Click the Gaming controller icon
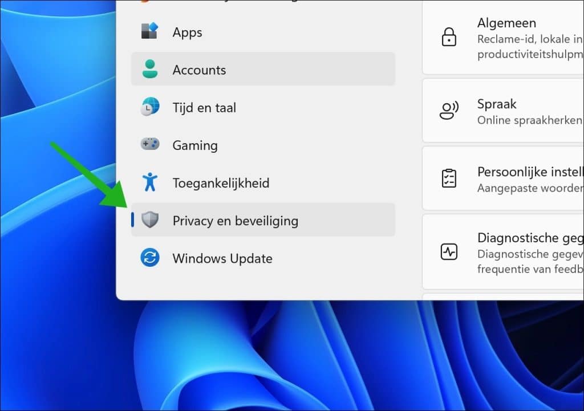This screenshot has height=411, width=584. 149,145
